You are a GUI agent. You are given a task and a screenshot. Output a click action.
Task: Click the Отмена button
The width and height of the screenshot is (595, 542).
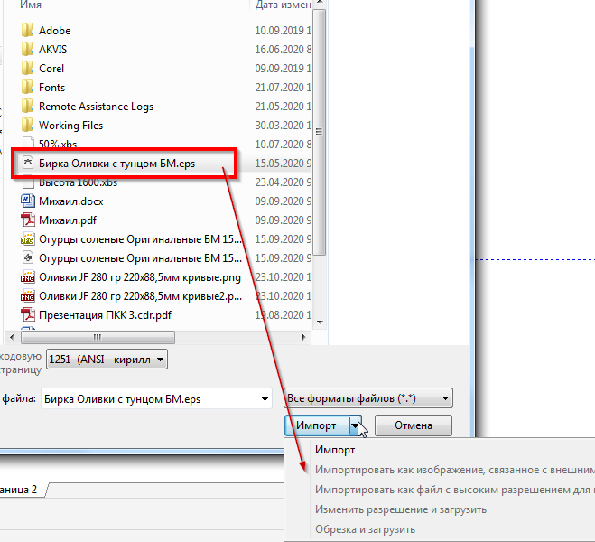pyautogui.click(x=414, y=425)
